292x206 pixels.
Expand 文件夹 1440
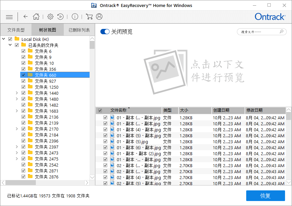17,93
